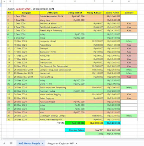
Task: Select the Infaq source cell in Lampu Al Himah row
Action: click(x=129, y=41)
